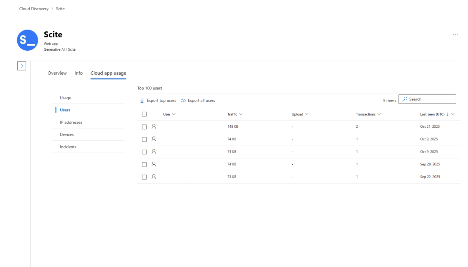Click the Generative AI category label
The width and height of the screenshot is (468, 267).
tap(55, 49)
